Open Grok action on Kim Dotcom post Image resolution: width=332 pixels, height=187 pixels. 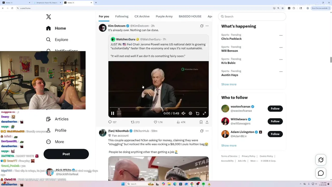tap(202, 26)
